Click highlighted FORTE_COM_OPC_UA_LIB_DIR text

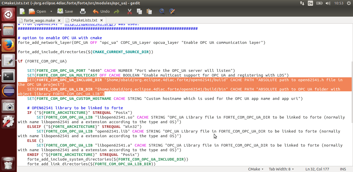coord(65,89)
